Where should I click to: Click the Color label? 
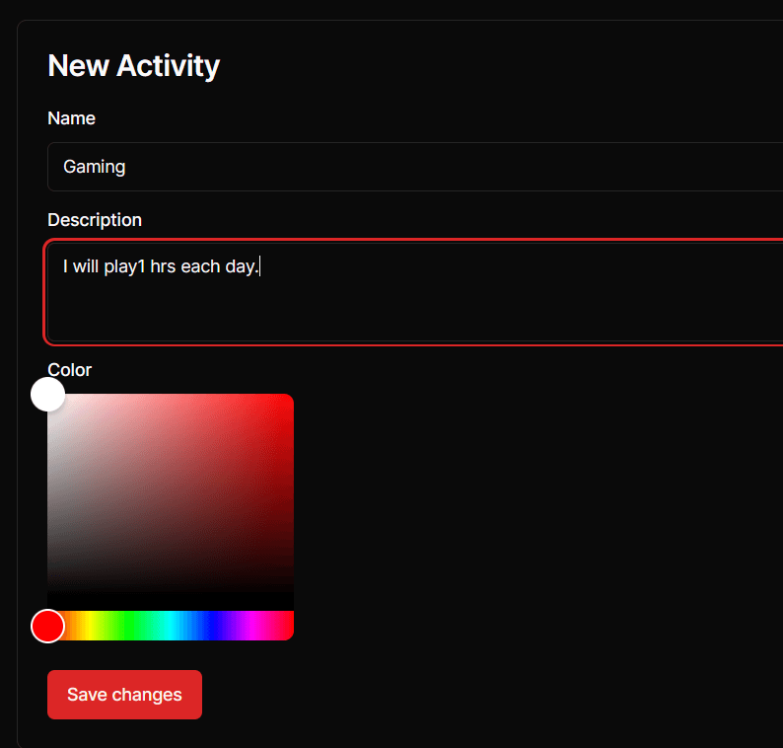[69, 370]
